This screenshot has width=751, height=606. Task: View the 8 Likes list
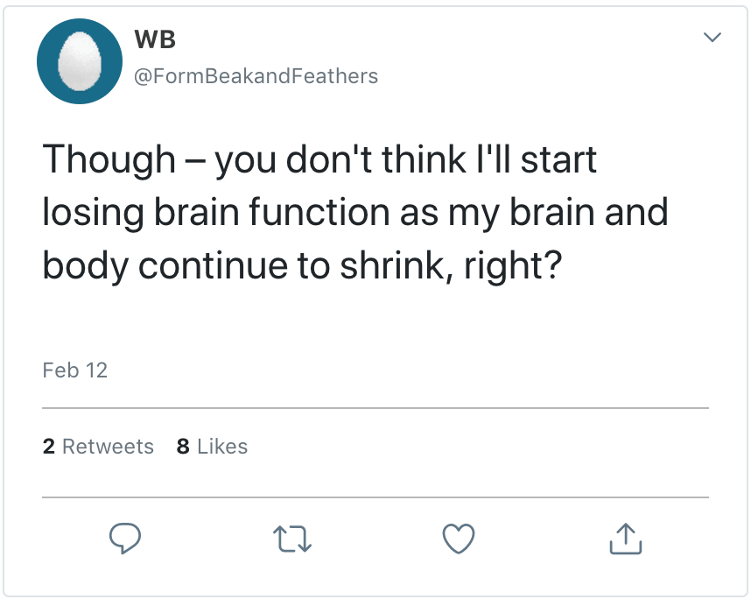[x=212, y=447]
